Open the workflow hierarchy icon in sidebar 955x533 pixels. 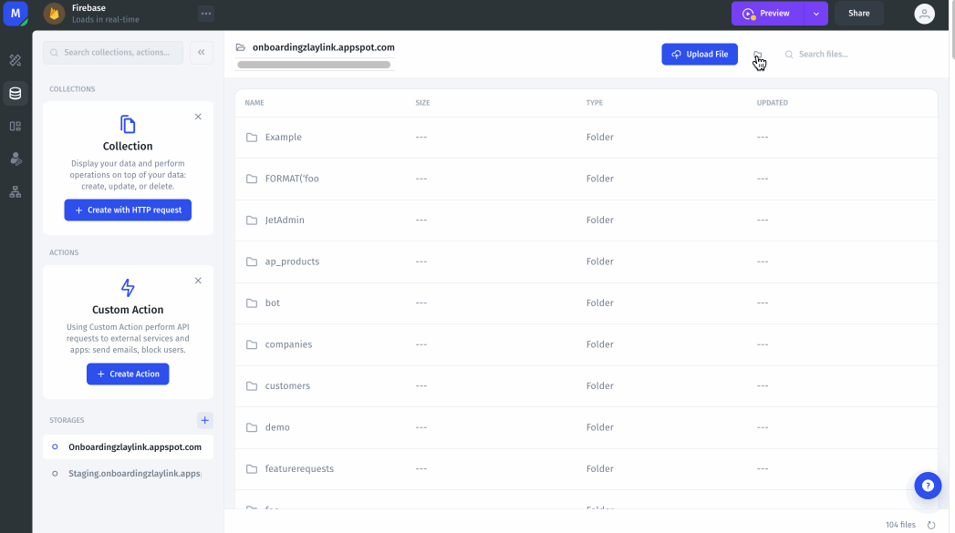pos(15,192)
